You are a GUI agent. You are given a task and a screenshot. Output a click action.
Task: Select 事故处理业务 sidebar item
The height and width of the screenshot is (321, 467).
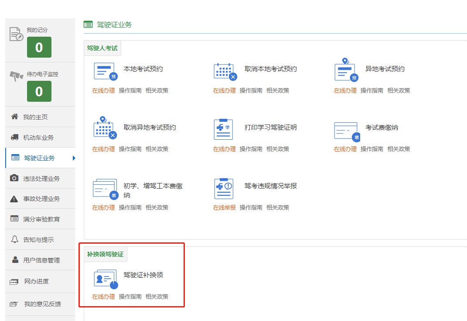pos(41,199)
